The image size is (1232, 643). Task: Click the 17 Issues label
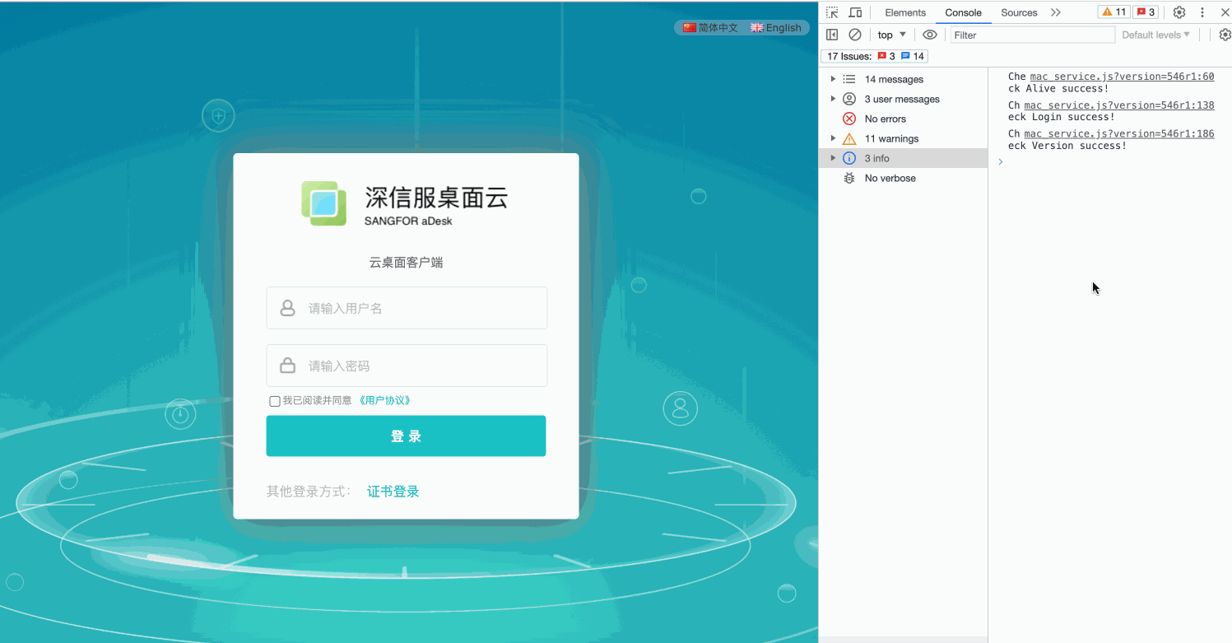point(849,56)
